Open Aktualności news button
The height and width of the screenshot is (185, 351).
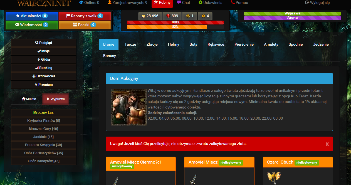32,16
